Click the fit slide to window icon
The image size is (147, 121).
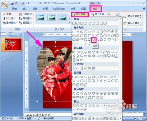[x=141, y=118]
